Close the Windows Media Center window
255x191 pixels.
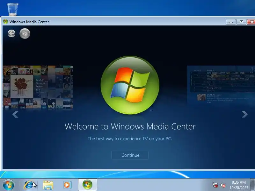coord(251,22)
